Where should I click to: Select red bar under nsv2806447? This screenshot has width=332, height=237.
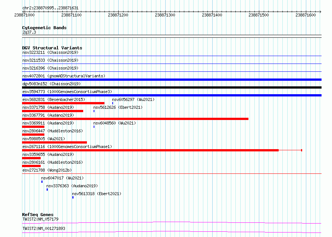(x=33, y=135)
